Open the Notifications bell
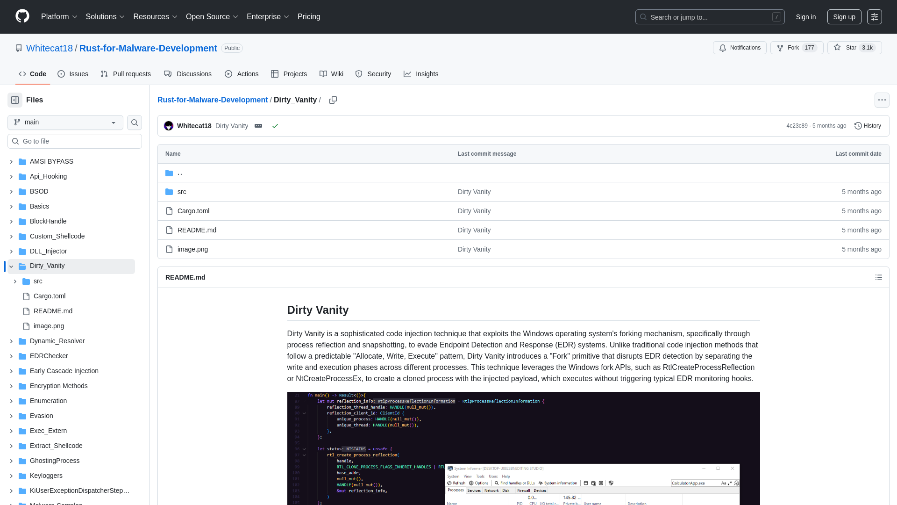The image size is (897, 505). (x=739, y=48)
